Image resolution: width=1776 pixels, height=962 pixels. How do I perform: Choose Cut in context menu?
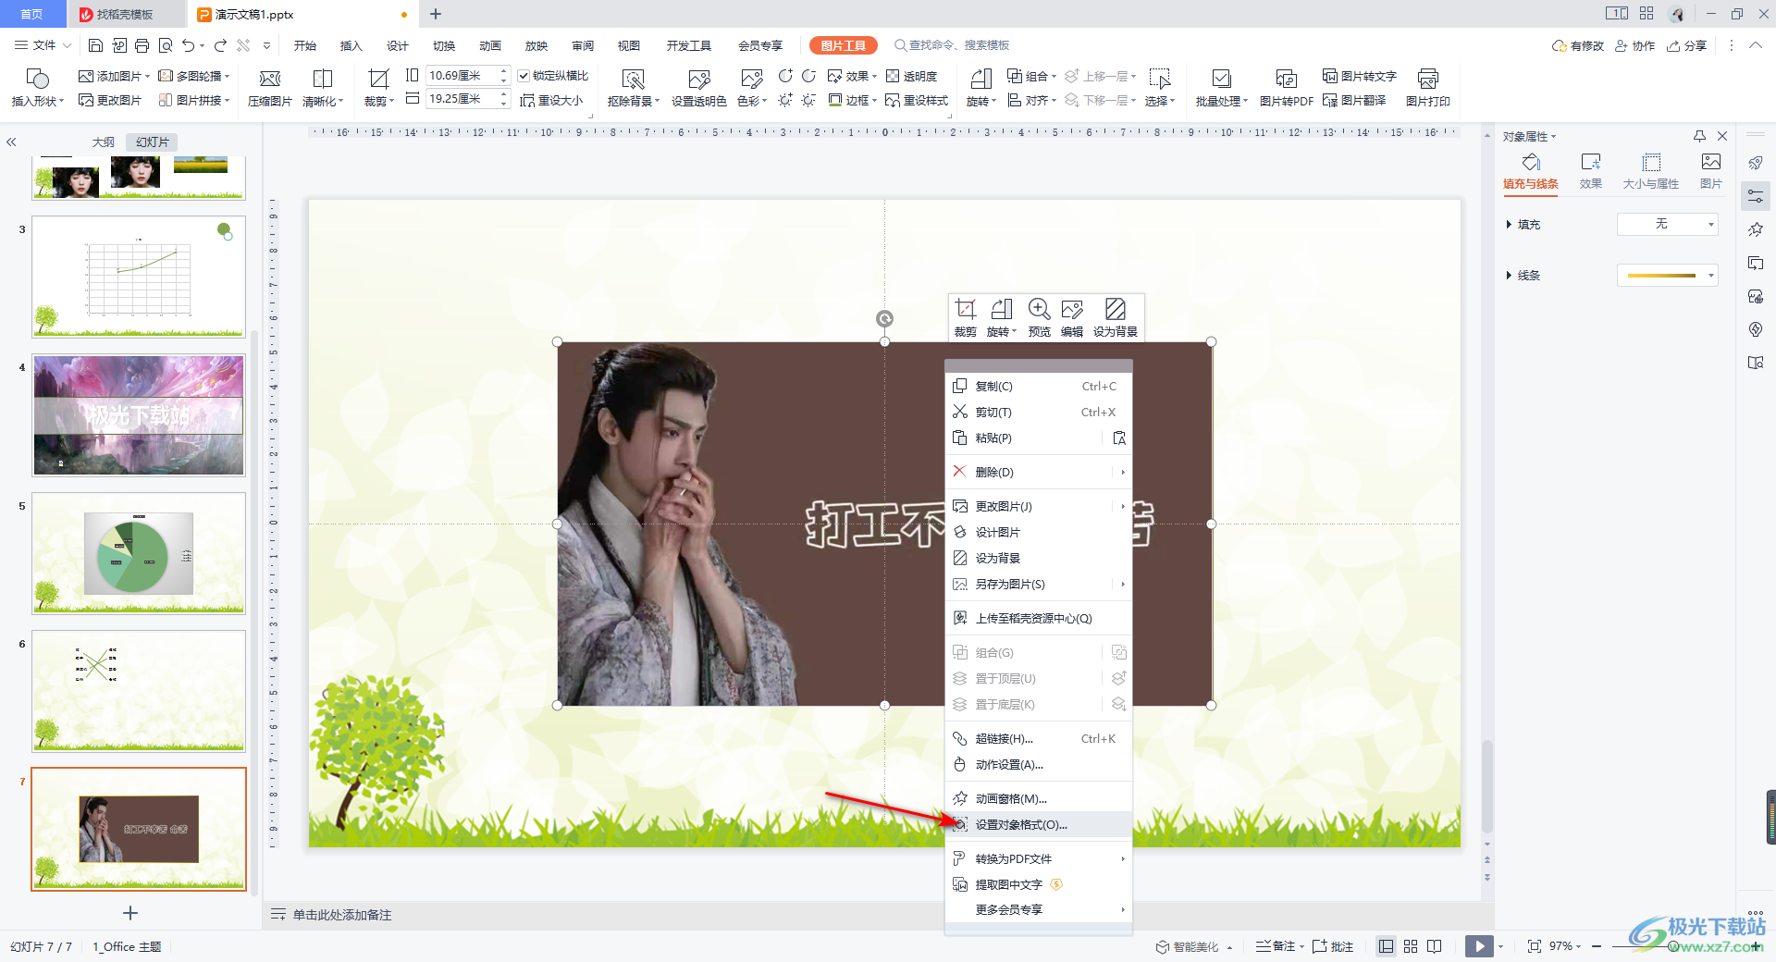click(x=1038, y=413)
